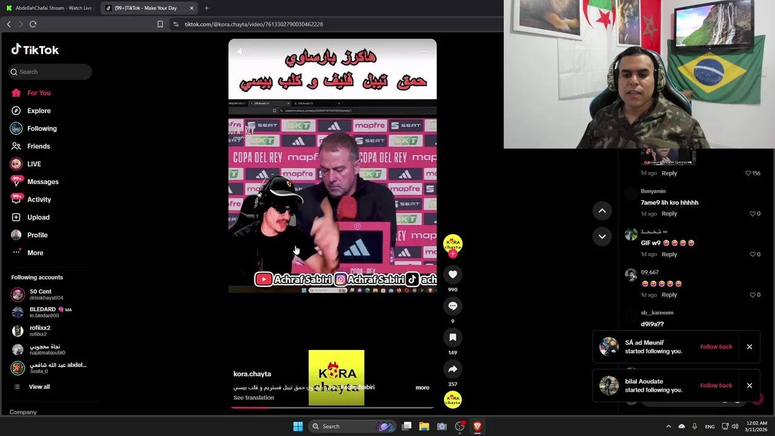
Task: Like the video with heart icon
Action: coord(452,274)
